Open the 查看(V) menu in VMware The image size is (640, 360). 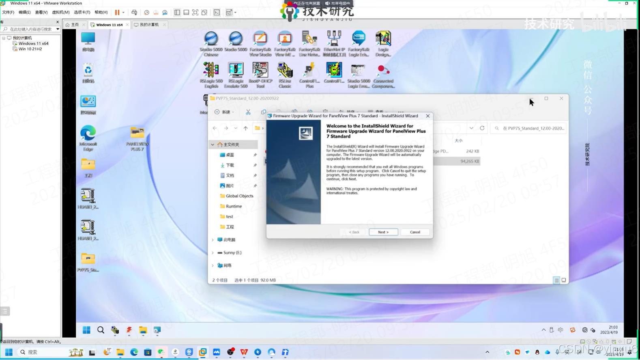click(x=41, y=12)
